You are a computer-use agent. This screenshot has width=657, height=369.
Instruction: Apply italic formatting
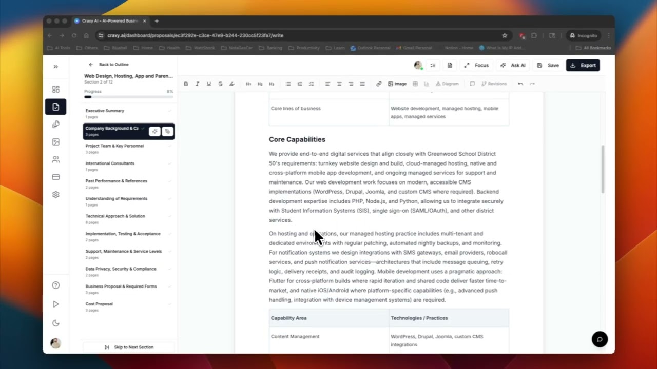(x=197, y=84)
